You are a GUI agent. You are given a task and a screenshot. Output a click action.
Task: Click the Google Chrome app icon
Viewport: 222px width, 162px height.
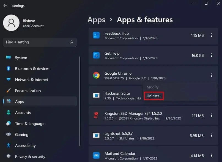tap(96, 75)
